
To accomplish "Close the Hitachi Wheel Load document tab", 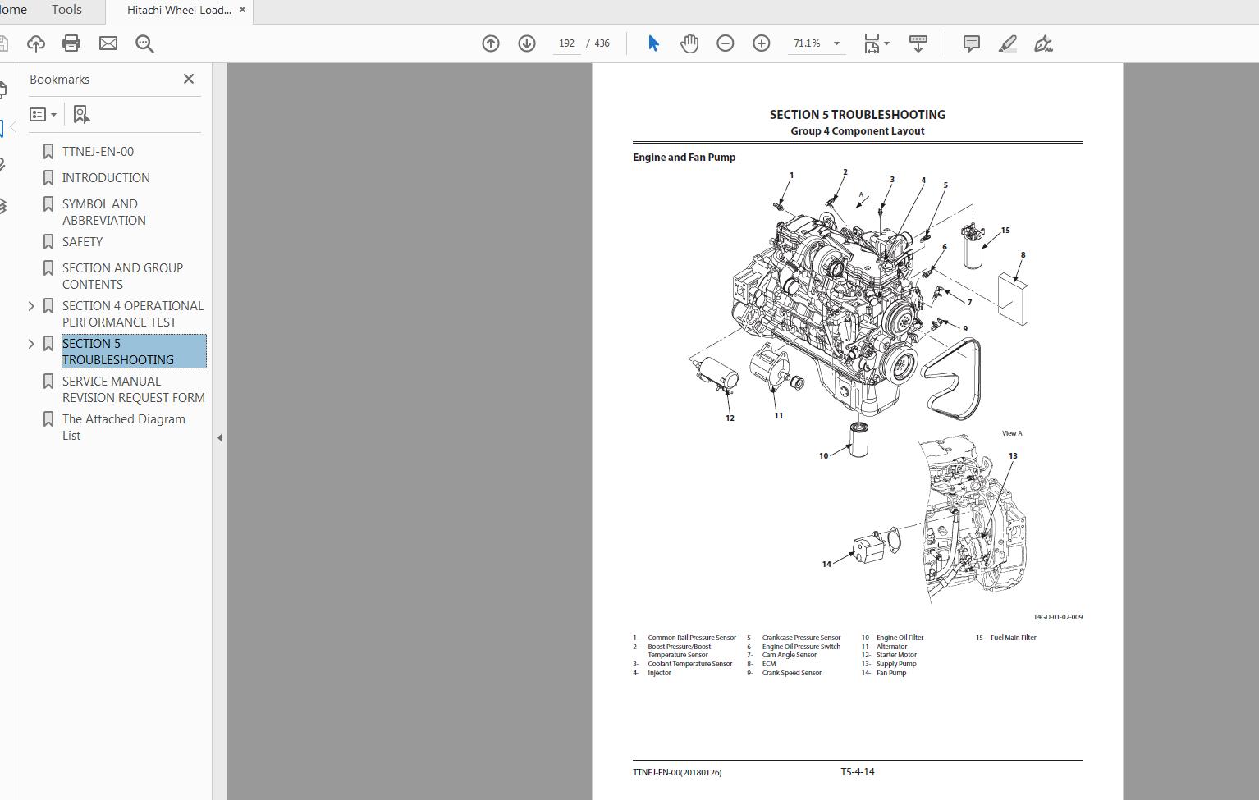I will pyautogui.click(x=242, y=10).
